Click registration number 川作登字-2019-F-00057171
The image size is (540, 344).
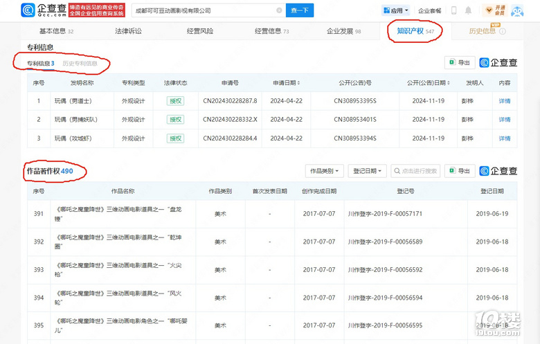tap(385, 214)
